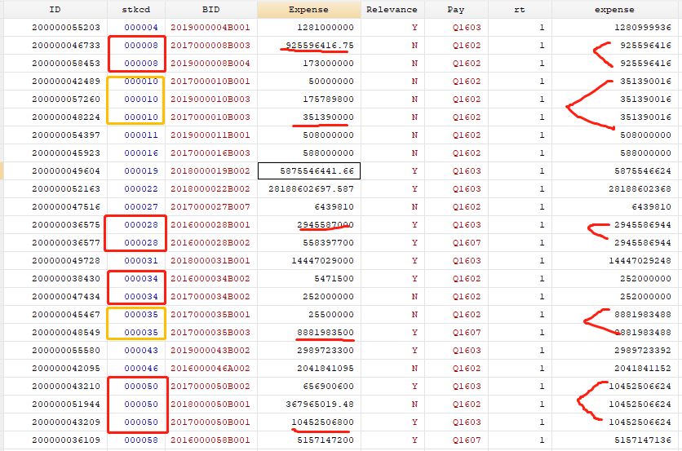682x451 pixels.
Task: Click BID cell 2017000008B003
Action: 210,45
